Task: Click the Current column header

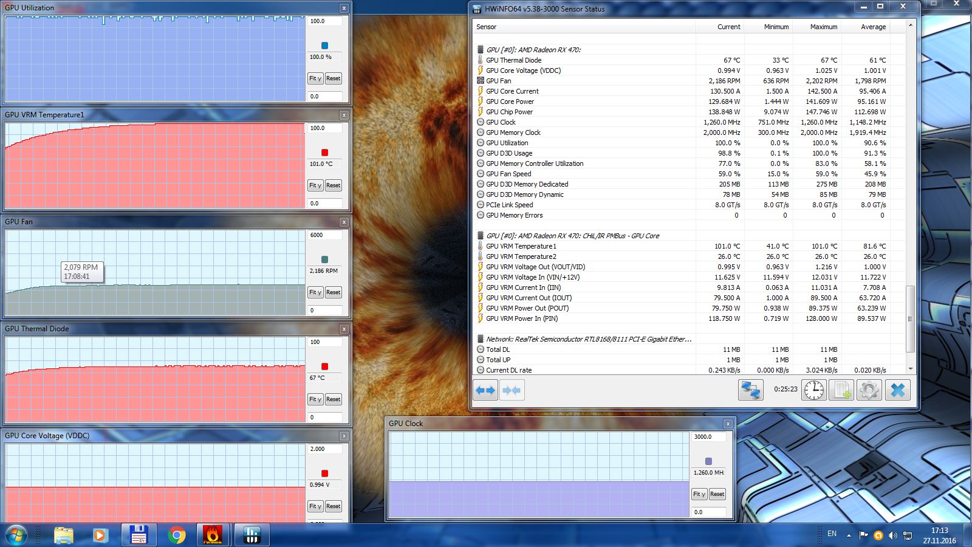Action: point(720,27)
